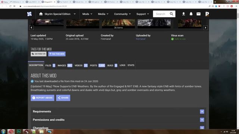Expand the Requirements section
Image resolution: width=239 pixels, height=134 pixels.
202,112
